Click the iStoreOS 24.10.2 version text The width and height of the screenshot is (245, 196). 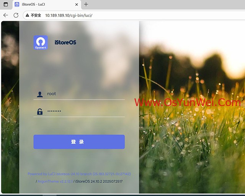pyautogui.click(x=99, y=181)
